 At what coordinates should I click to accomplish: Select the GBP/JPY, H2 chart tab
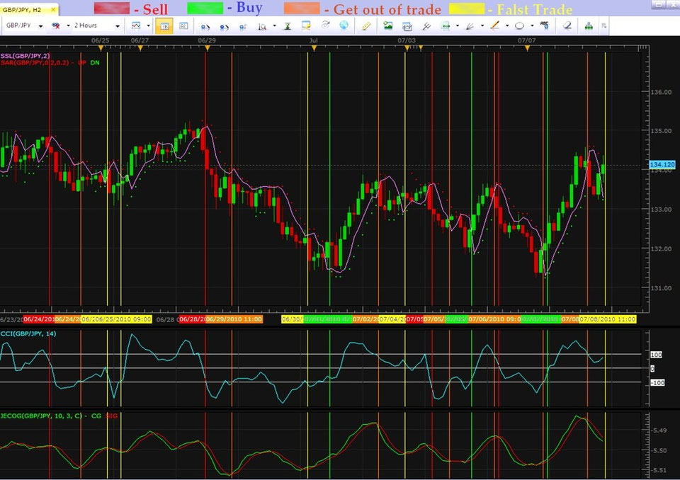coord(21,10)
